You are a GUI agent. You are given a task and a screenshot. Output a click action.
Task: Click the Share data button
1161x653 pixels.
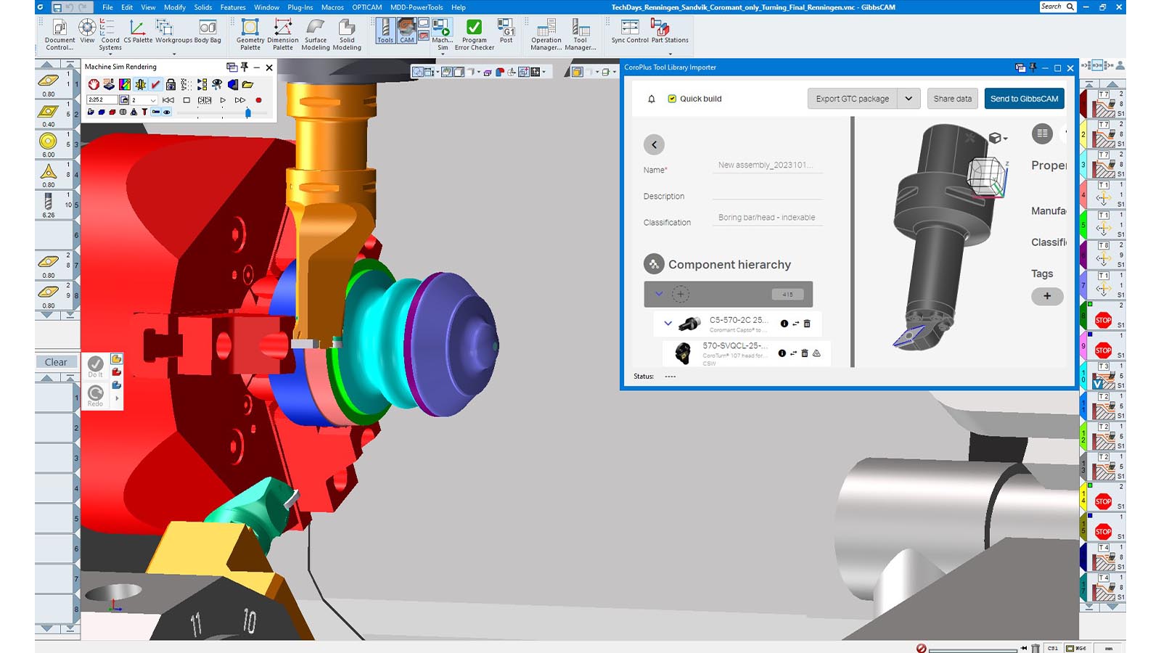(x=952, y=99)
